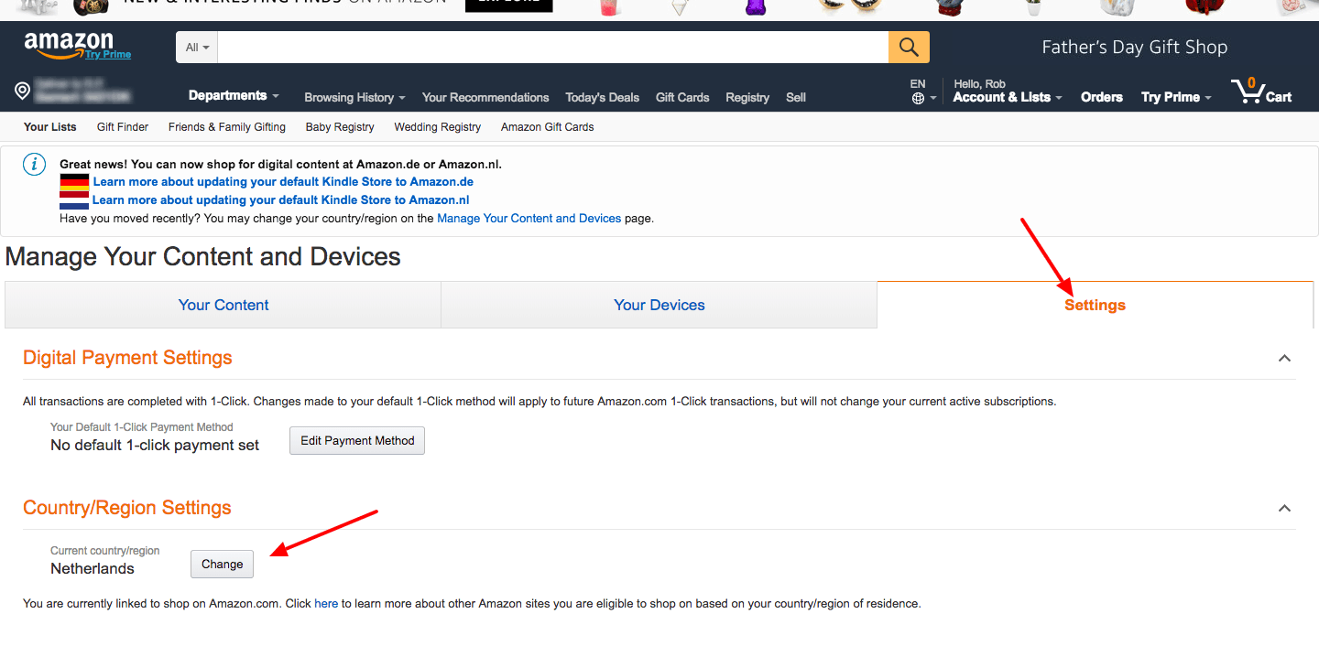Click the delivery location pin icon

pos(23,91)
